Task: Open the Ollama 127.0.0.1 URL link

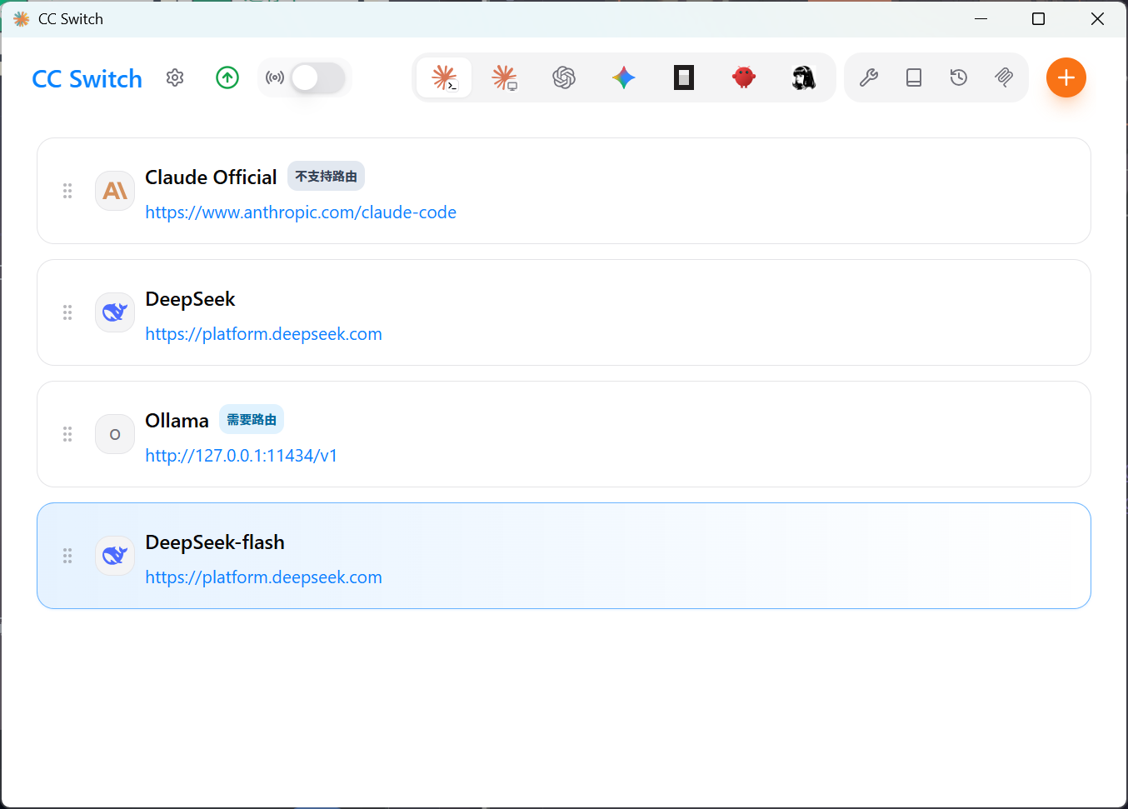Action: [242, 456]
